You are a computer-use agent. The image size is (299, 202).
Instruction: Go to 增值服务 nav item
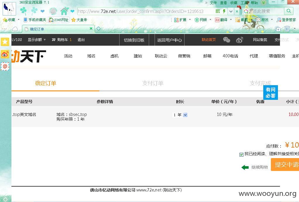[x=277, y=56]
